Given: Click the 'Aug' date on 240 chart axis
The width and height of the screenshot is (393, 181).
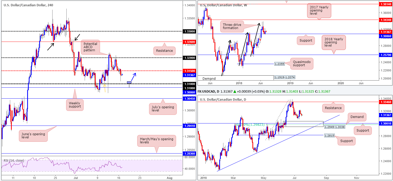Looking at the screenshot, I should (x=169, y=178).
